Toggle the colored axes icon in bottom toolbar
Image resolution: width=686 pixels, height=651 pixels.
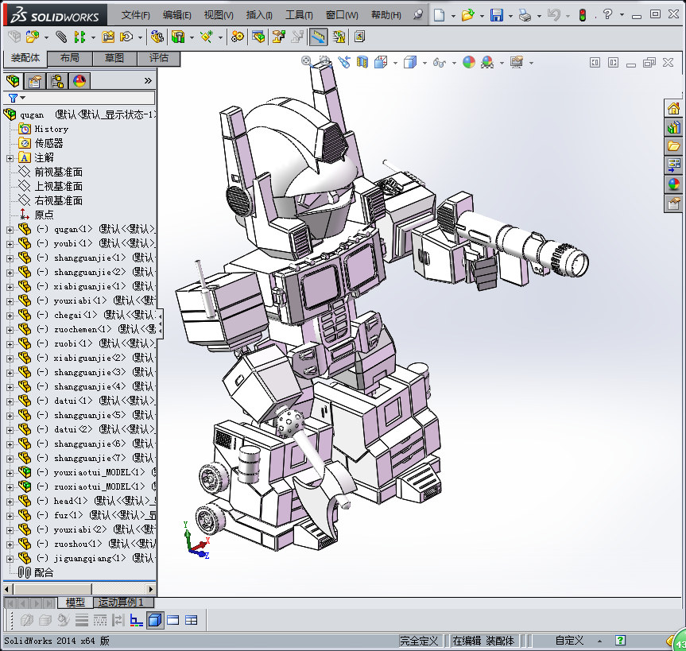pyautogui.click(x=137, y=620)
